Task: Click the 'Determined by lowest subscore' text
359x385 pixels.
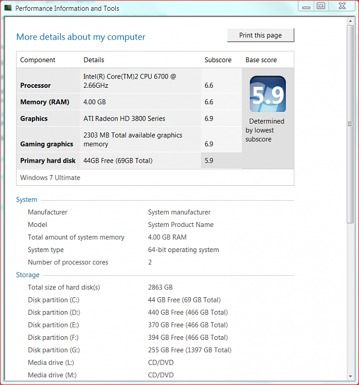Action: pyautogui.click(x=265, y=130)
